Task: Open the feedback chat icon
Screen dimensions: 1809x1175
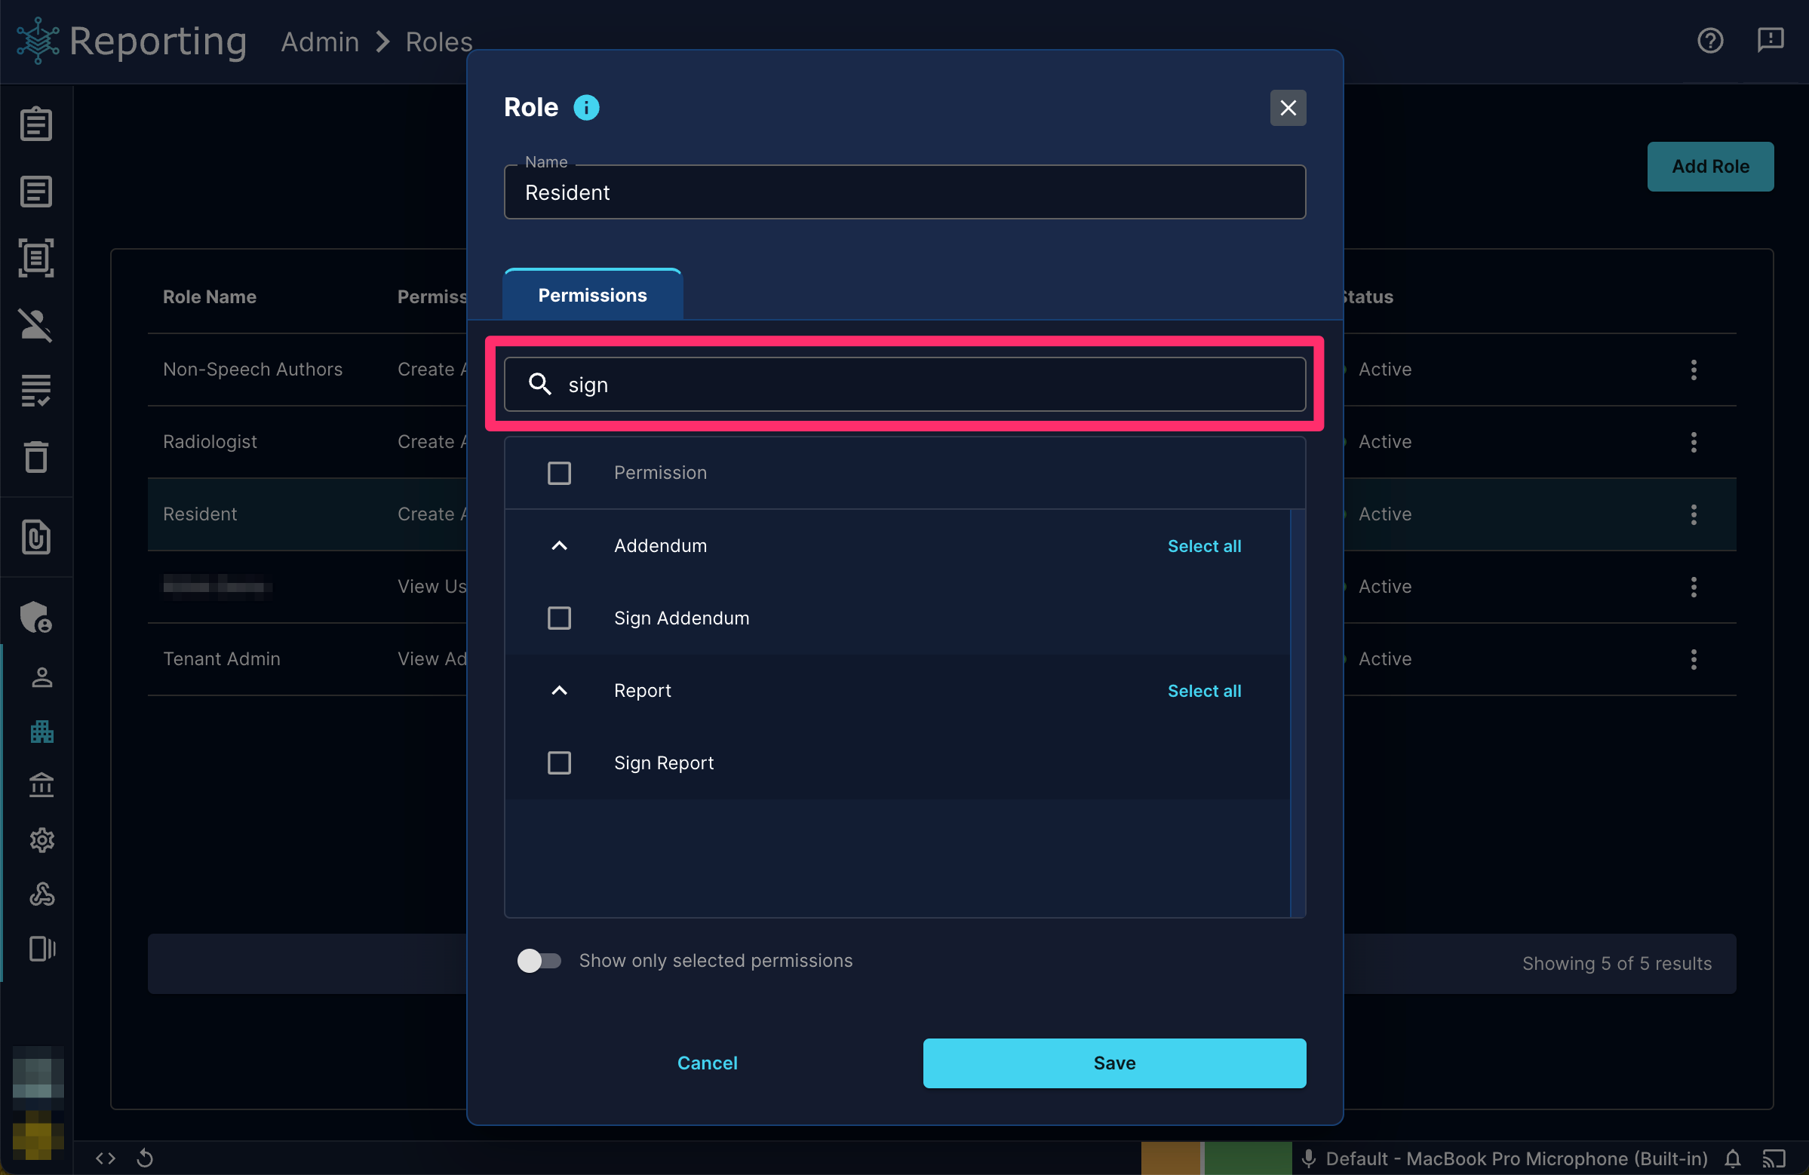Action: (x=1771, y=40)
